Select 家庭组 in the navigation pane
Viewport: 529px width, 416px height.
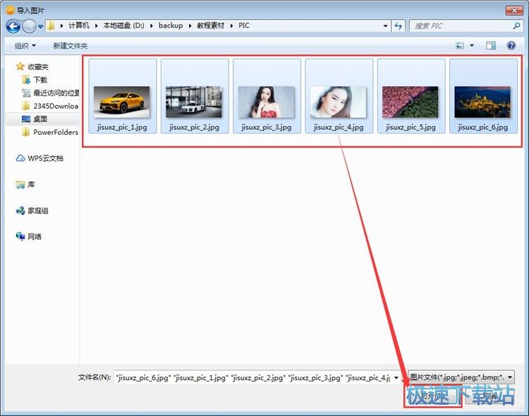38,210
